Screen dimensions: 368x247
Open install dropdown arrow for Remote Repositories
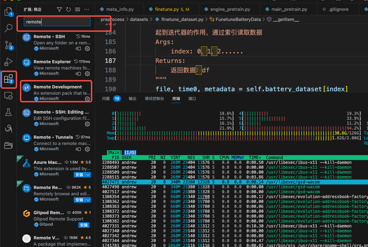point(88,200)
